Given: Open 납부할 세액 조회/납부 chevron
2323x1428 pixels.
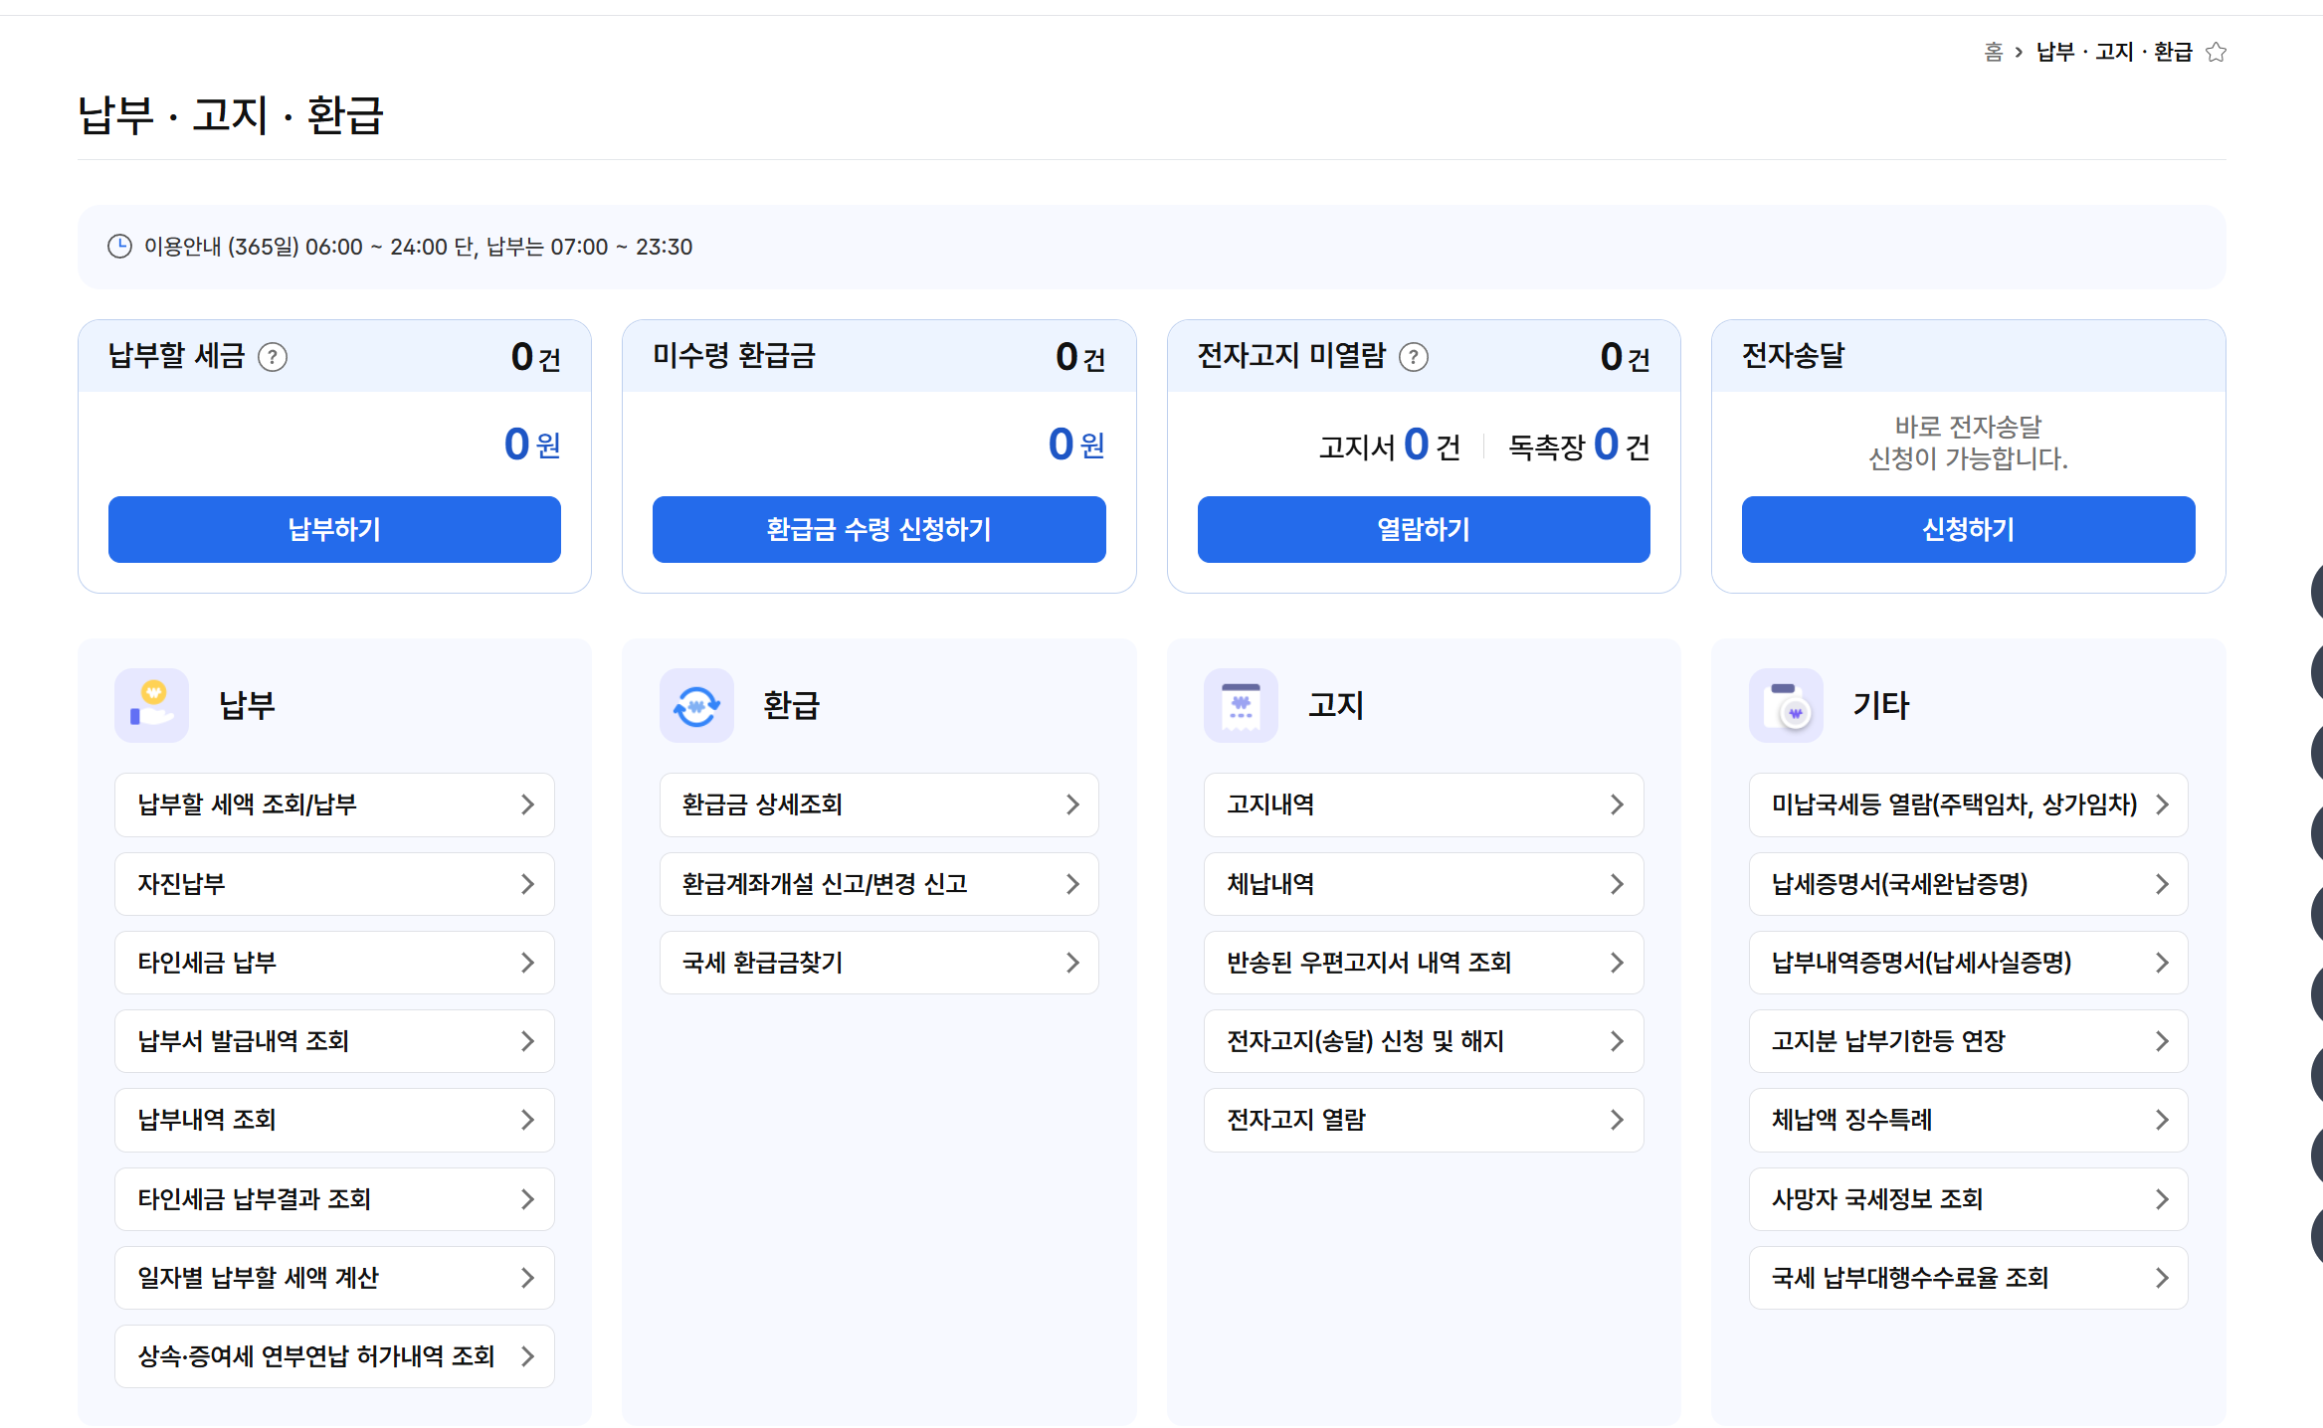Looking at the screenshot, I should click(x=527, y=804).
